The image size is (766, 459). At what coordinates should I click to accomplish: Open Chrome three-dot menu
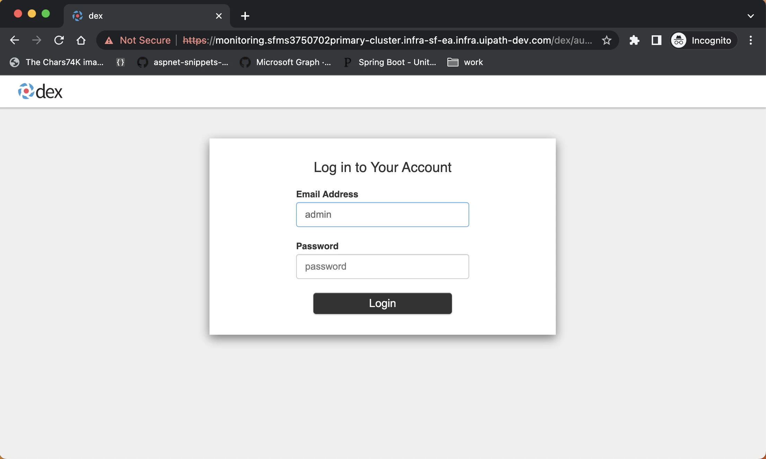(750, 40)
